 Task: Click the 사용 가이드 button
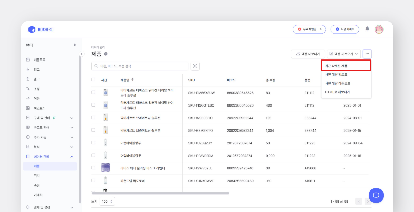coord(345,29)
